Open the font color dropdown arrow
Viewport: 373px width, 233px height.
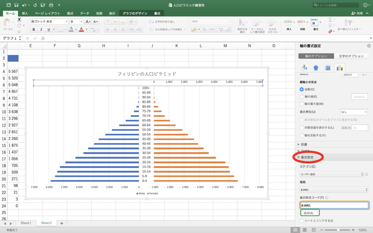(x=86, y=29)
